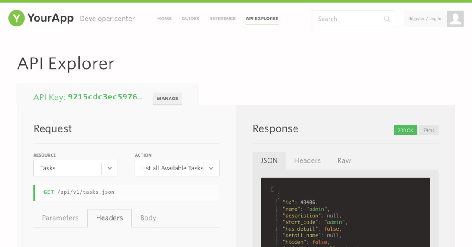Click the "has_detail": false JSON line
The height and width of the screenshot is (247, 472).
pyautogui.click(x=312, y=229)
